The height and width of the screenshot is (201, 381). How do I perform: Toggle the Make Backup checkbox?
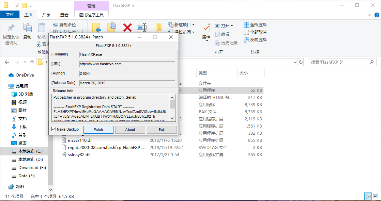point(54,129)
